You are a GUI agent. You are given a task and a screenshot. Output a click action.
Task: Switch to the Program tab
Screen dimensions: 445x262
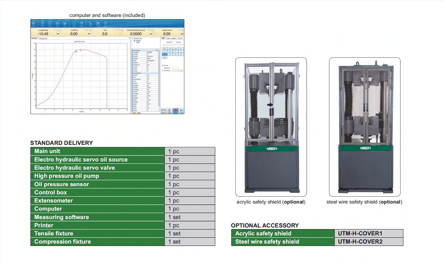click(x=174, y=39)
